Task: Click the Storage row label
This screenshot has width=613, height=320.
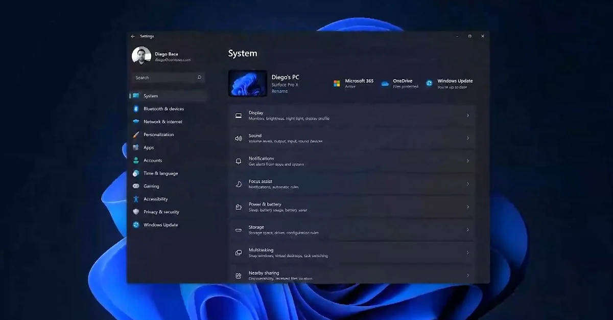Action: point(256,227)
